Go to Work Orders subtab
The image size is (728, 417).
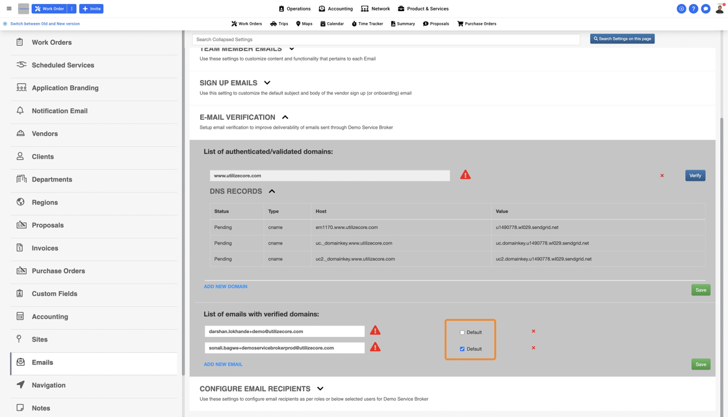246,23
